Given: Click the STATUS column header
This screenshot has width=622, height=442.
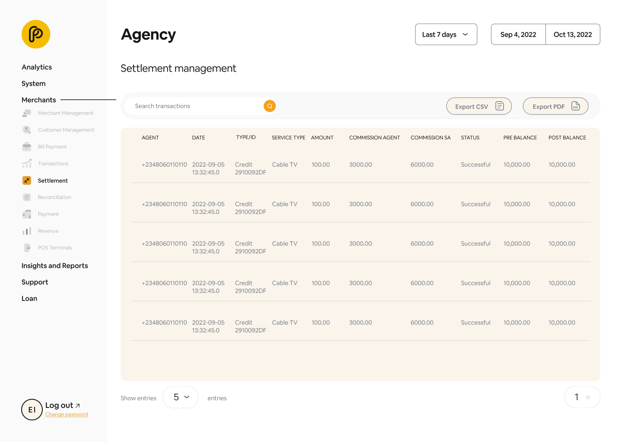Looking at the screenshot, I should [470, 138].
